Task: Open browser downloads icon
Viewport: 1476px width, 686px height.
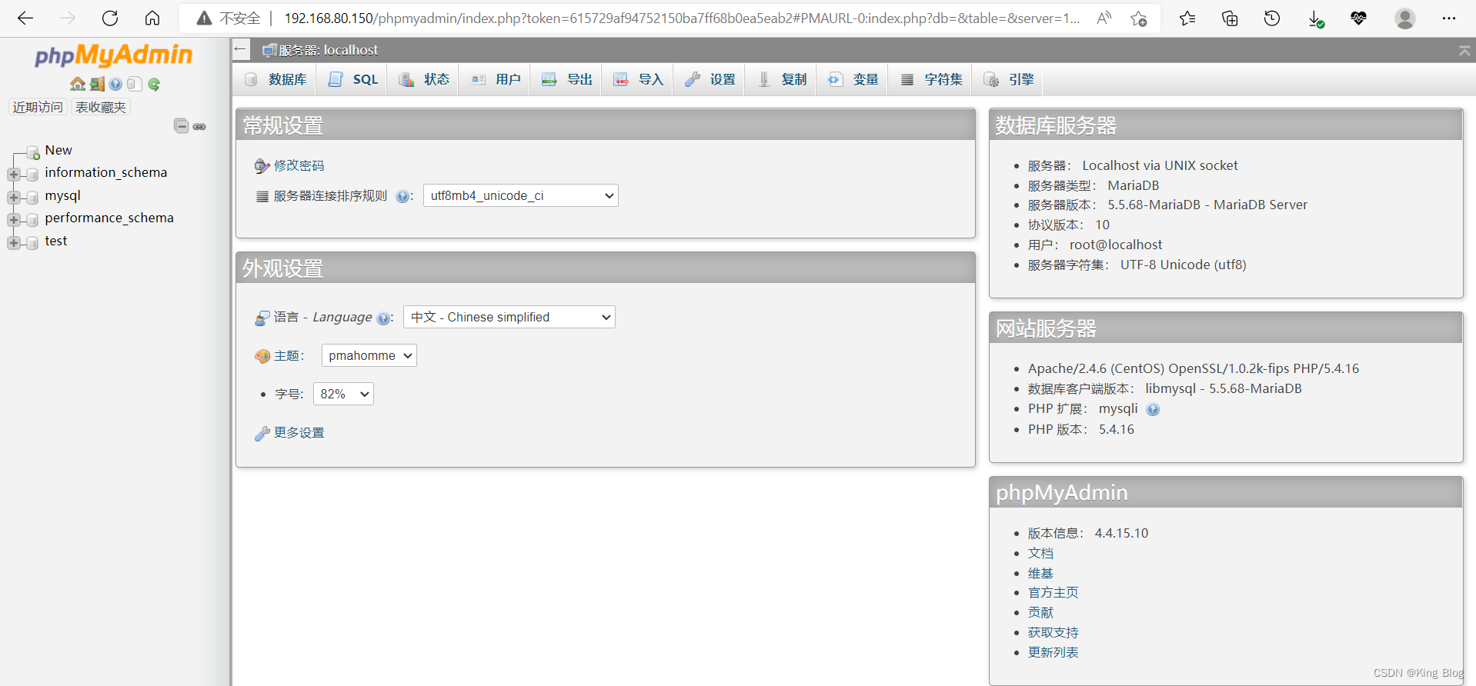Action: coord(1315,18)
